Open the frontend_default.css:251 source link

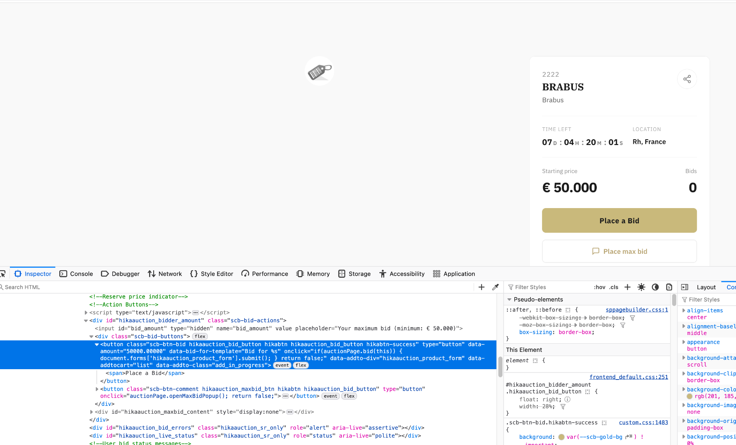(629, 377)
